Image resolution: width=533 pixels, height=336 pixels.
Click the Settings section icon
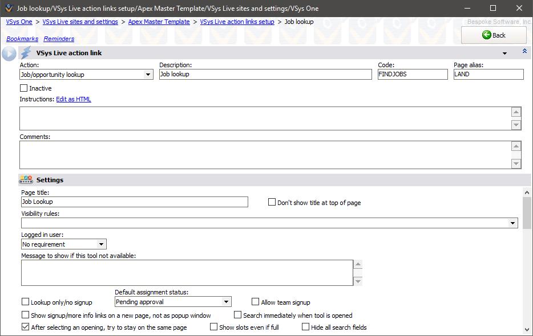pos(26,180)
